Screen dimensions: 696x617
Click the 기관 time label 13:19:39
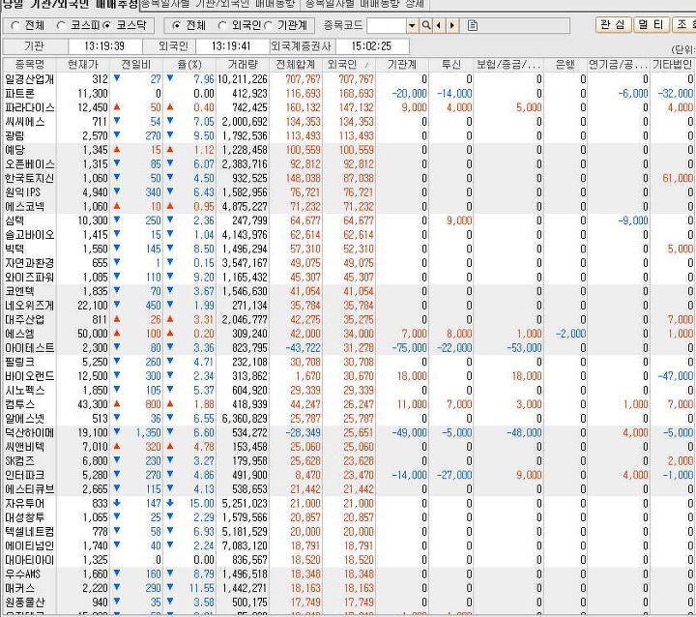pos(104,46)
